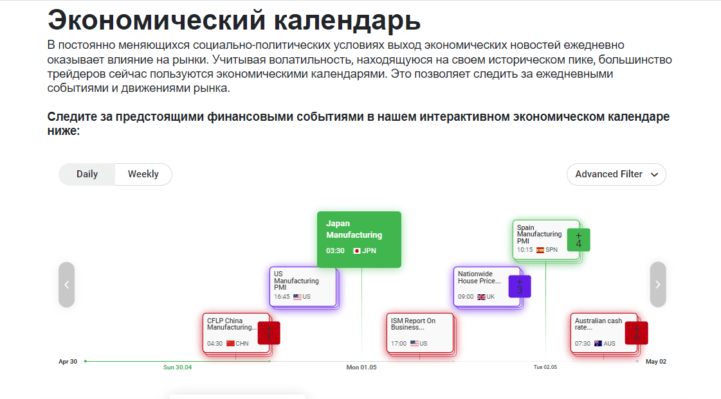
Task: Switch to the Daily view tab
Action: point(87,175)
